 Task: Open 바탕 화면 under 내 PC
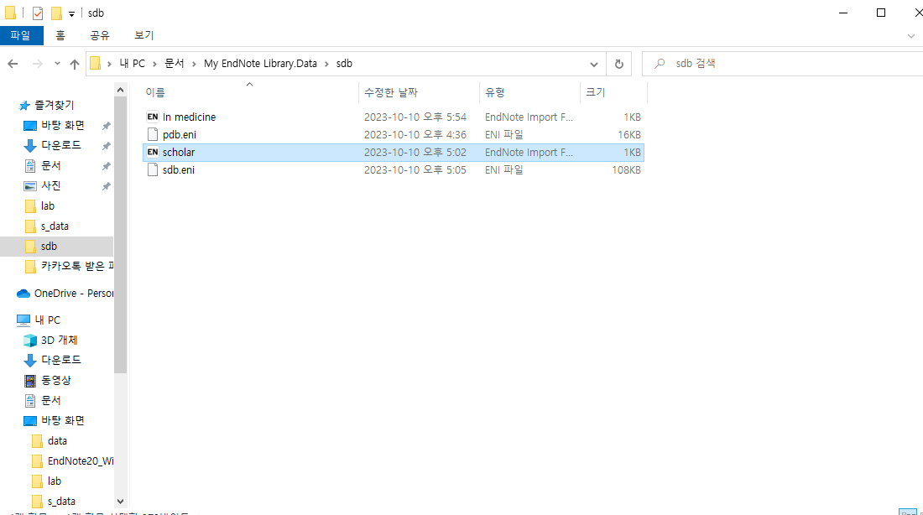click(x=63, y=421)
